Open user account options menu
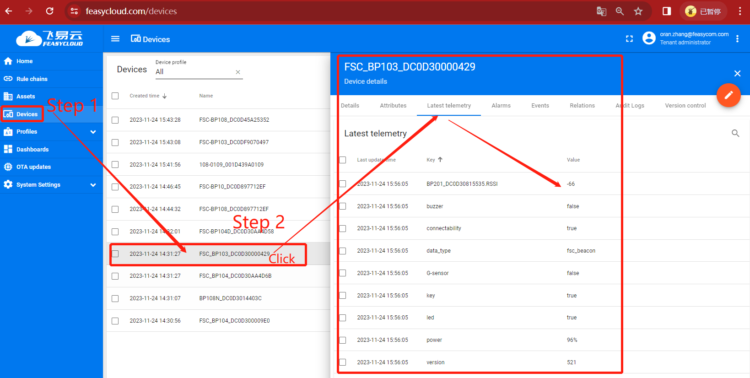Screen dimensions: 750x378 pos(737,39)
